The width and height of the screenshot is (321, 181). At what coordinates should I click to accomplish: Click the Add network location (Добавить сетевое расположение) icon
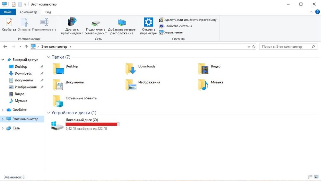tap(122, 22)
